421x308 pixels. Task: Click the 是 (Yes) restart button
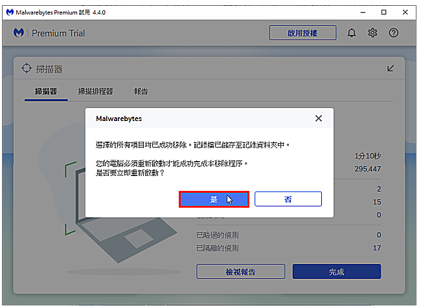[214, 199]
